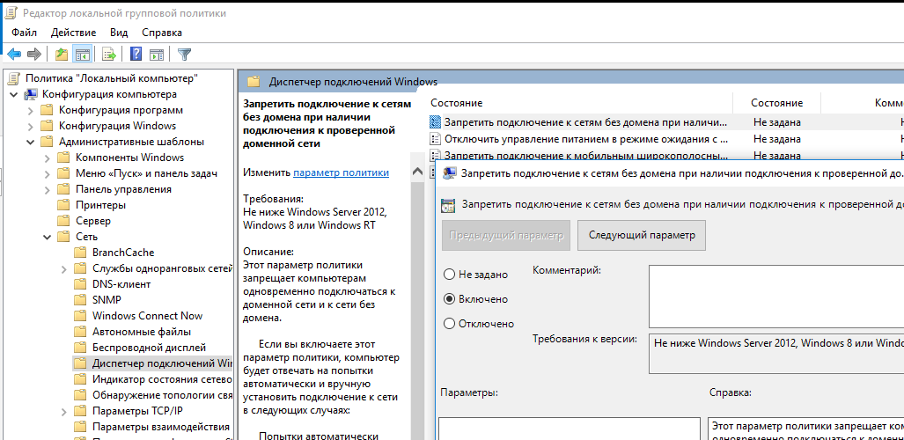Viewport: 904px width, 440px height.
Task: Select the 'DNS-клиент' folder in tree
Action: coord(121,284)
